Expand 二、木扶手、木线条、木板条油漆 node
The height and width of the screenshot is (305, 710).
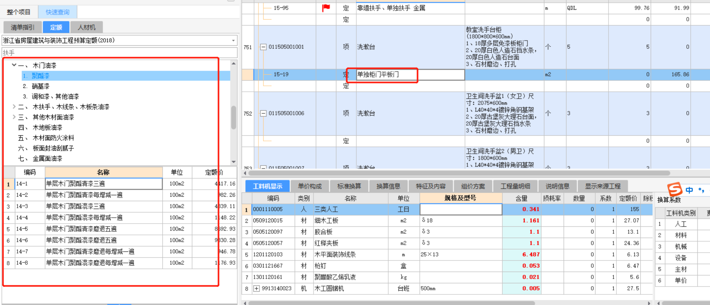pos(14,107)
